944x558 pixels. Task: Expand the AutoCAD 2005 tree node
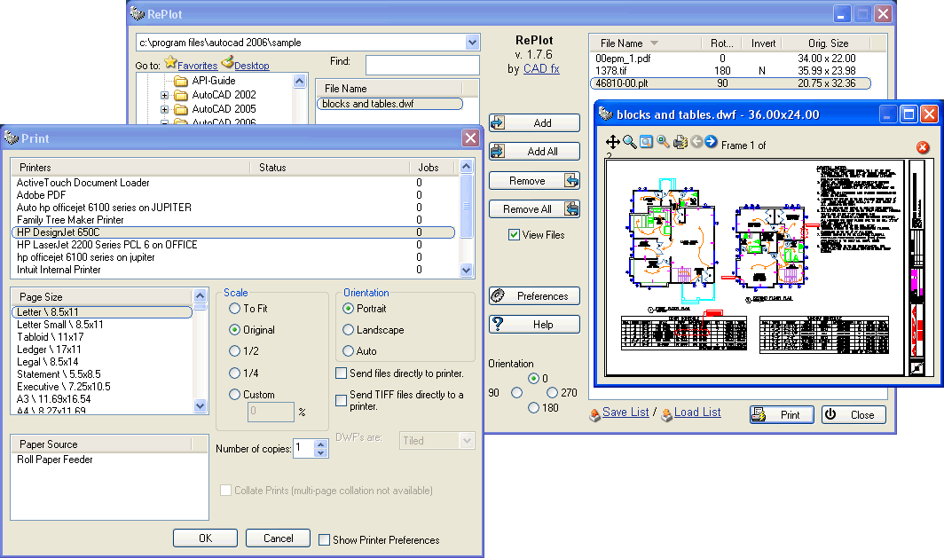(164, 109)
